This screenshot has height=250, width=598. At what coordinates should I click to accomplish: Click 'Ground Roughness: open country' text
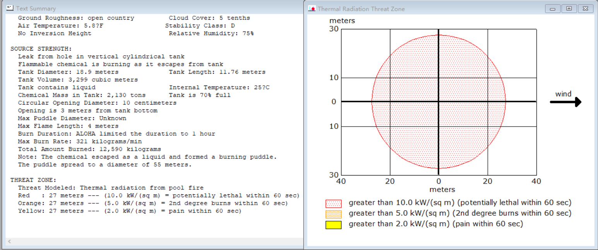pyautogui.click(x=76, y=18)
